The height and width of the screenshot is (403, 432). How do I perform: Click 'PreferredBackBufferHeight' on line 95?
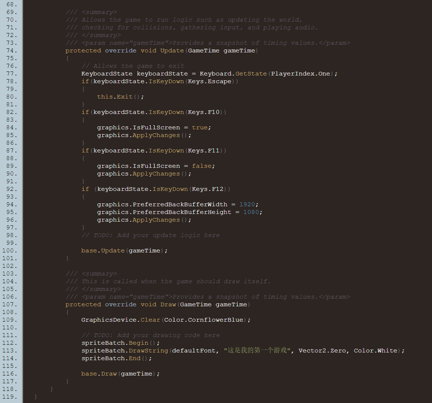[x=182, y=212]
